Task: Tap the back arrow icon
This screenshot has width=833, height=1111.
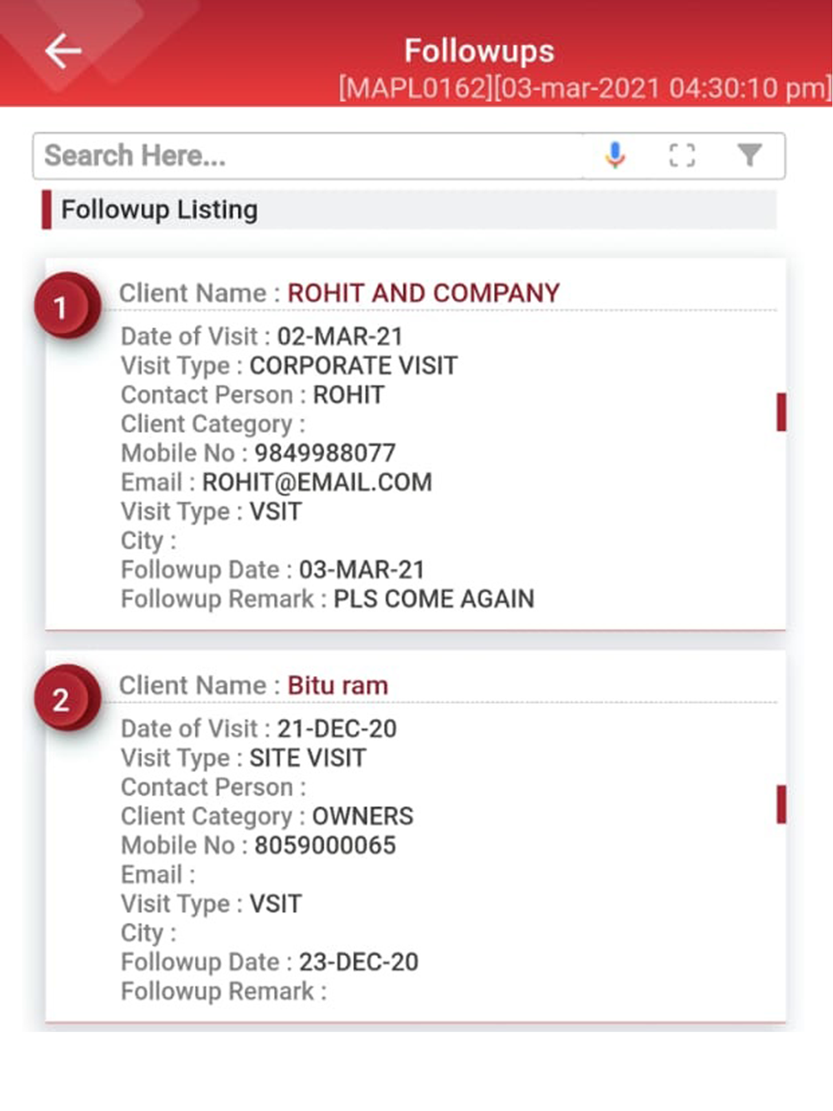Action: click(63, 52)
